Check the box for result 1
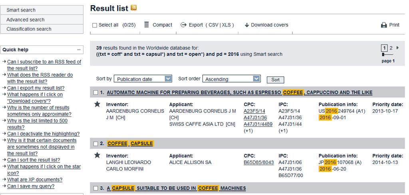The width and height of the screenshot is (409, 195). [x=96, y=93]
